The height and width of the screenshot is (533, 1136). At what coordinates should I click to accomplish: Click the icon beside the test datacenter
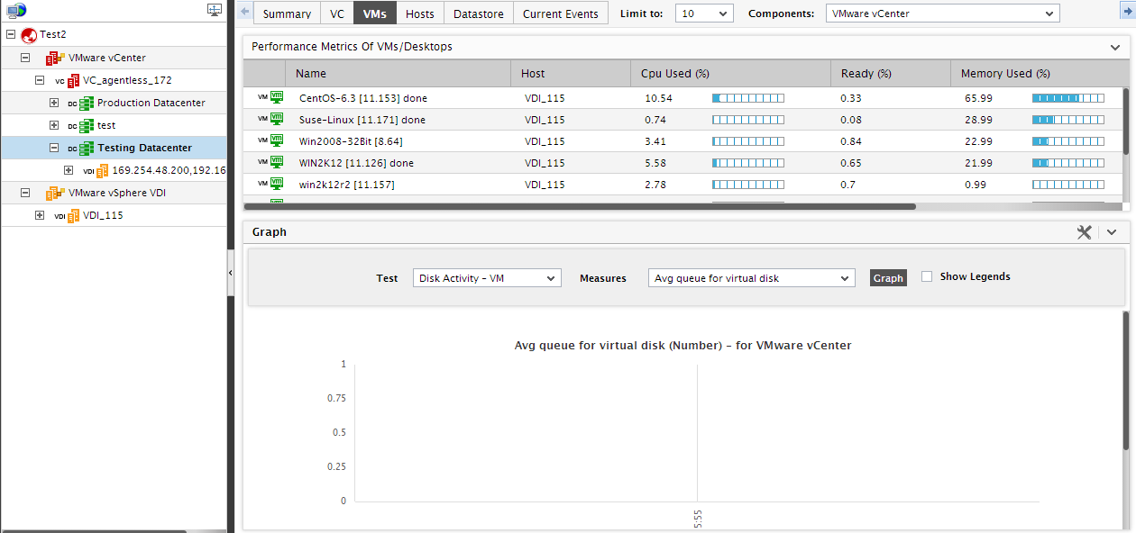pos(87,125)
